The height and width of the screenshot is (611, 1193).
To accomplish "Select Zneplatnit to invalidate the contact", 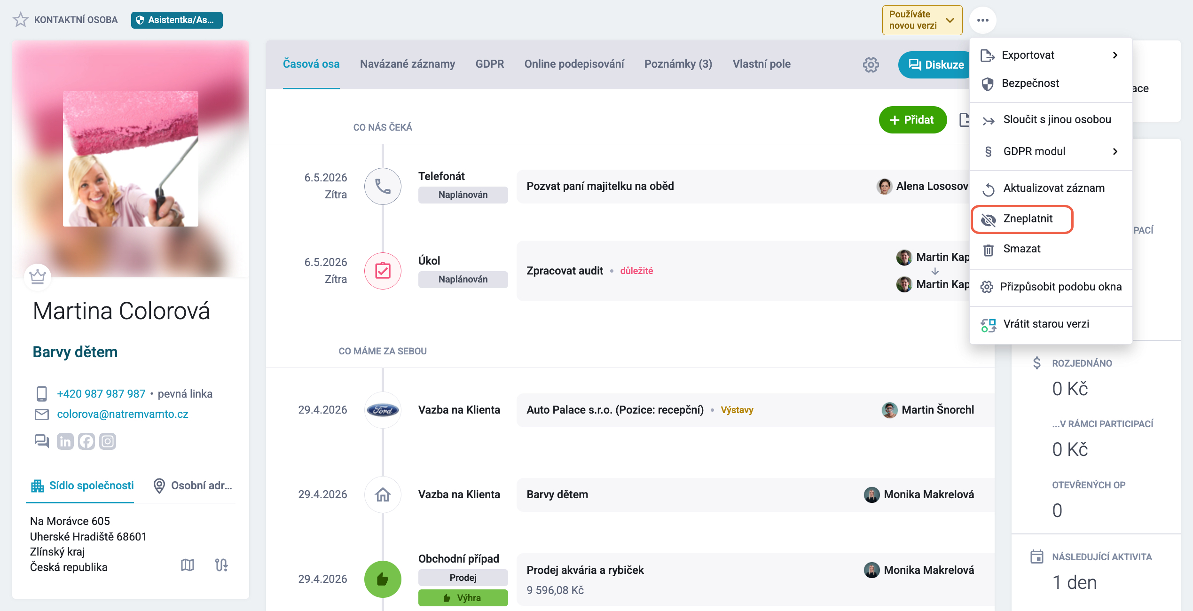I will click(1022, 219).
